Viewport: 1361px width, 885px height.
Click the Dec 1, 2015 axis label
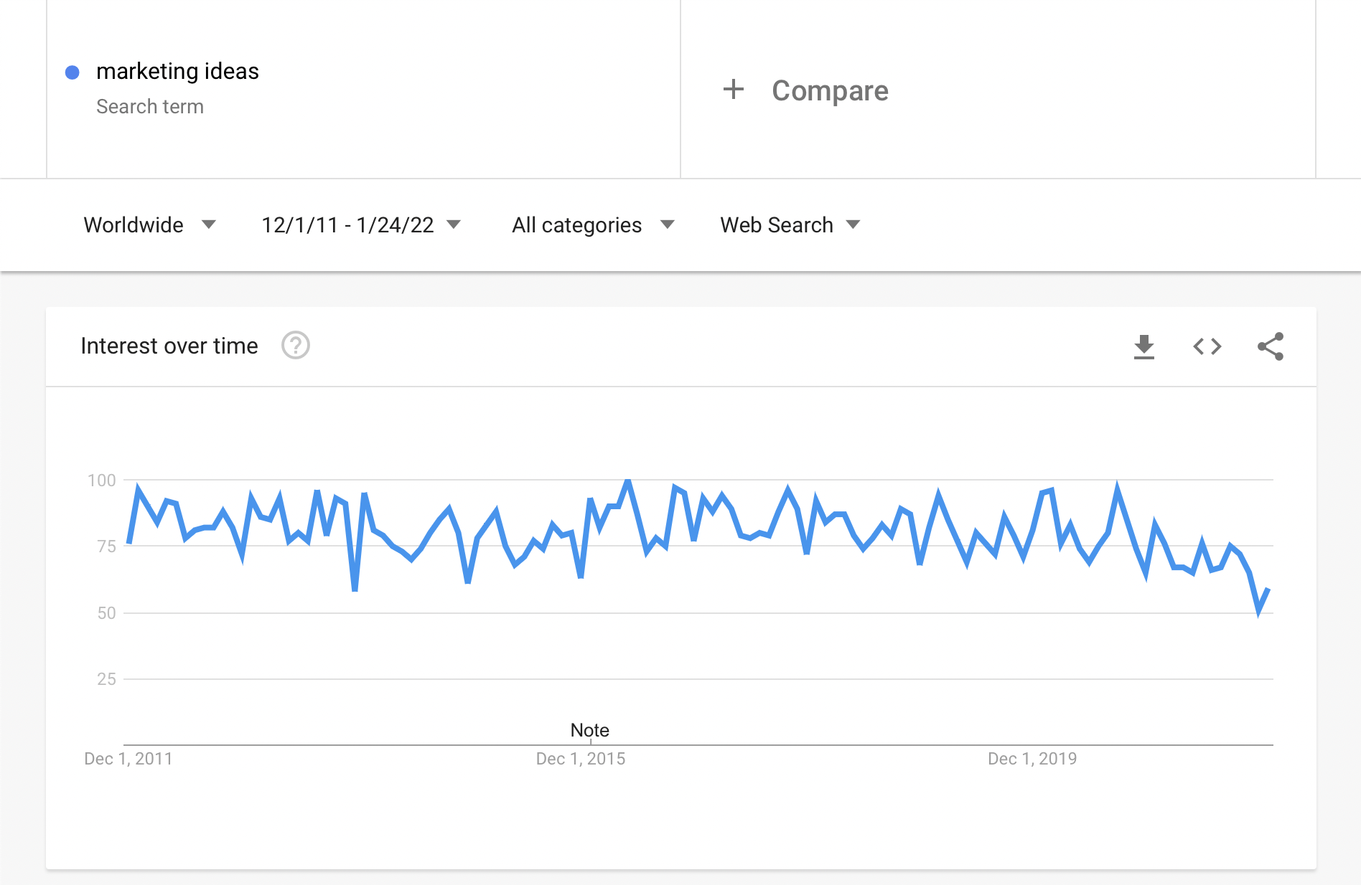(581, 759)
